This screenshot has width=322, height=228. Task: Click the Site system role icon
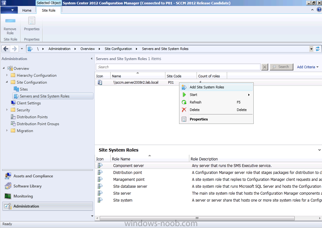point(100,200)
